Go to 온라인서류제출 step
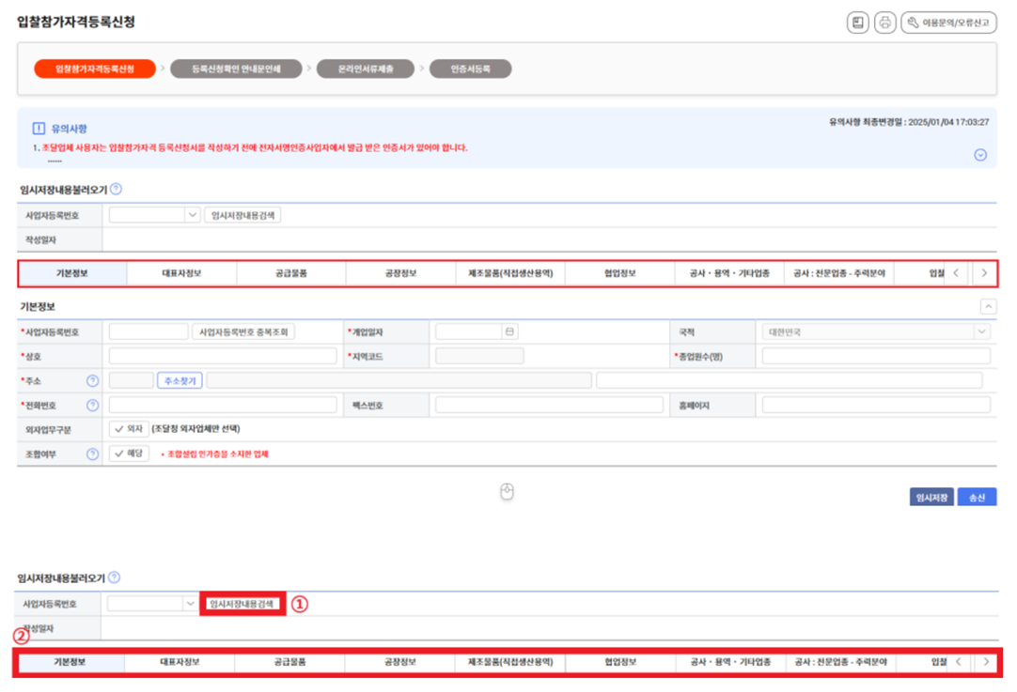 click(365, 69)
